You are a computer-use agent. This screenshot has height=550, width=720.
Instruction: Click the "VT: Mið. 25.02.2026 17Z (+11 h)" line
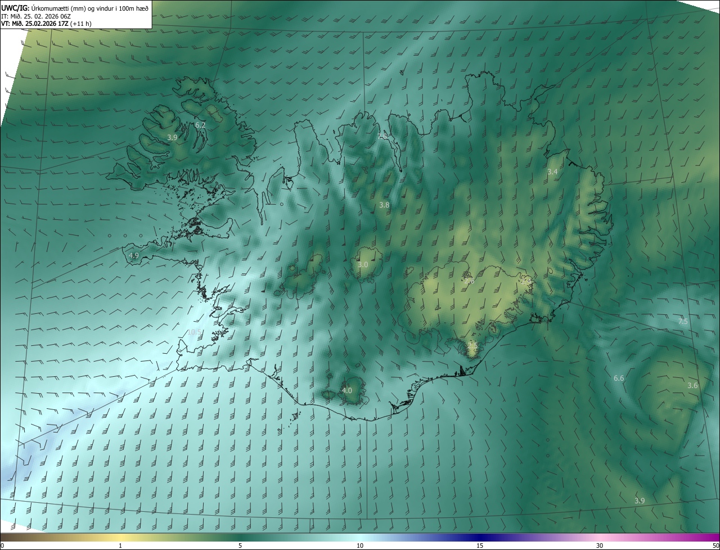pos(47,24)
